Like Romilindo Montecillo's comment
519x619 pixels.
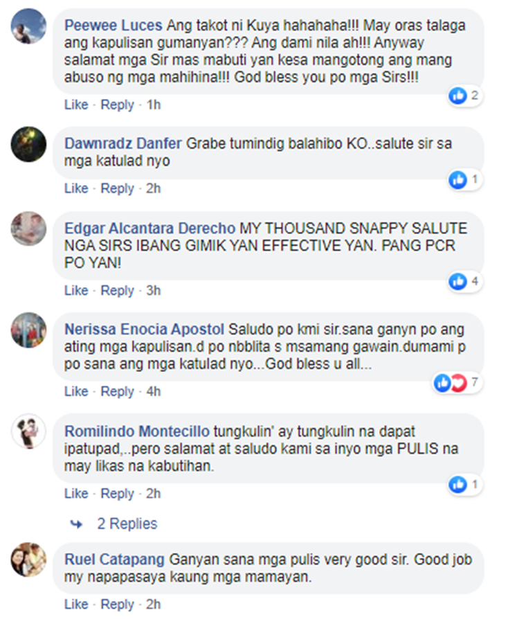coord(76,494)
